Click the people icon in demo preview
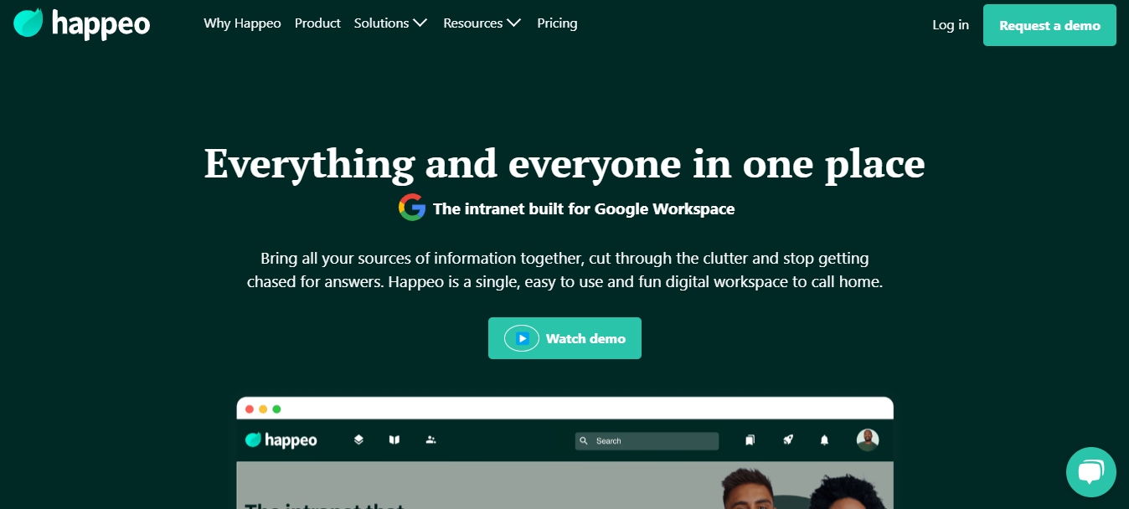 [430, 440]
